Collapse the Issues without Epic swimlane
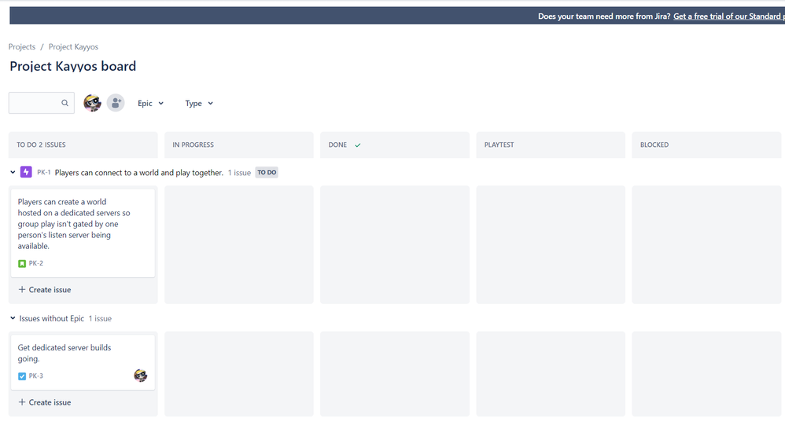 [13, 318]
